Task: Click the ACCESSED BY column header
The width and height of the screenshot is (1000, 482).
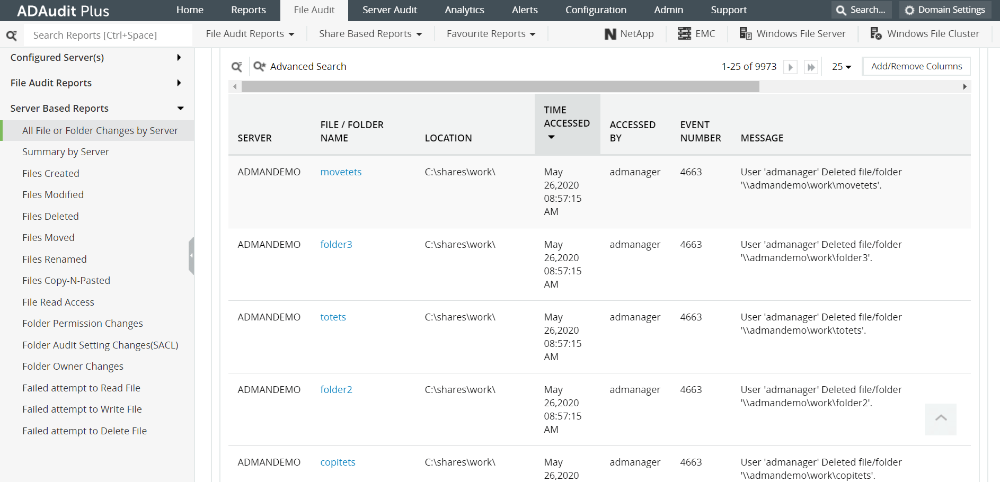Action: click(x=632, y=131)
